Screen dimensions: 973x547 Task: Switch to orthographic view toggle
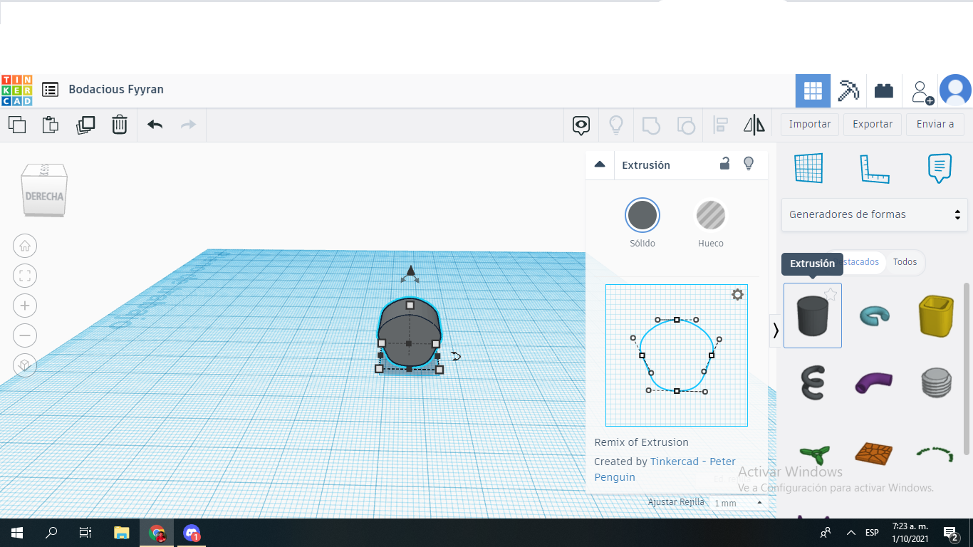click(x=25, y=365)
